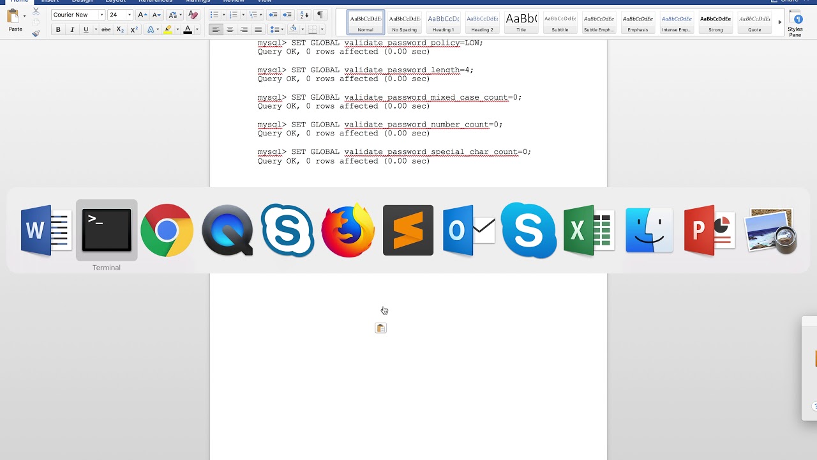The width and height of the screenshot is (817, 460).
Task: Apply the black font color
Action: (188, 29)
